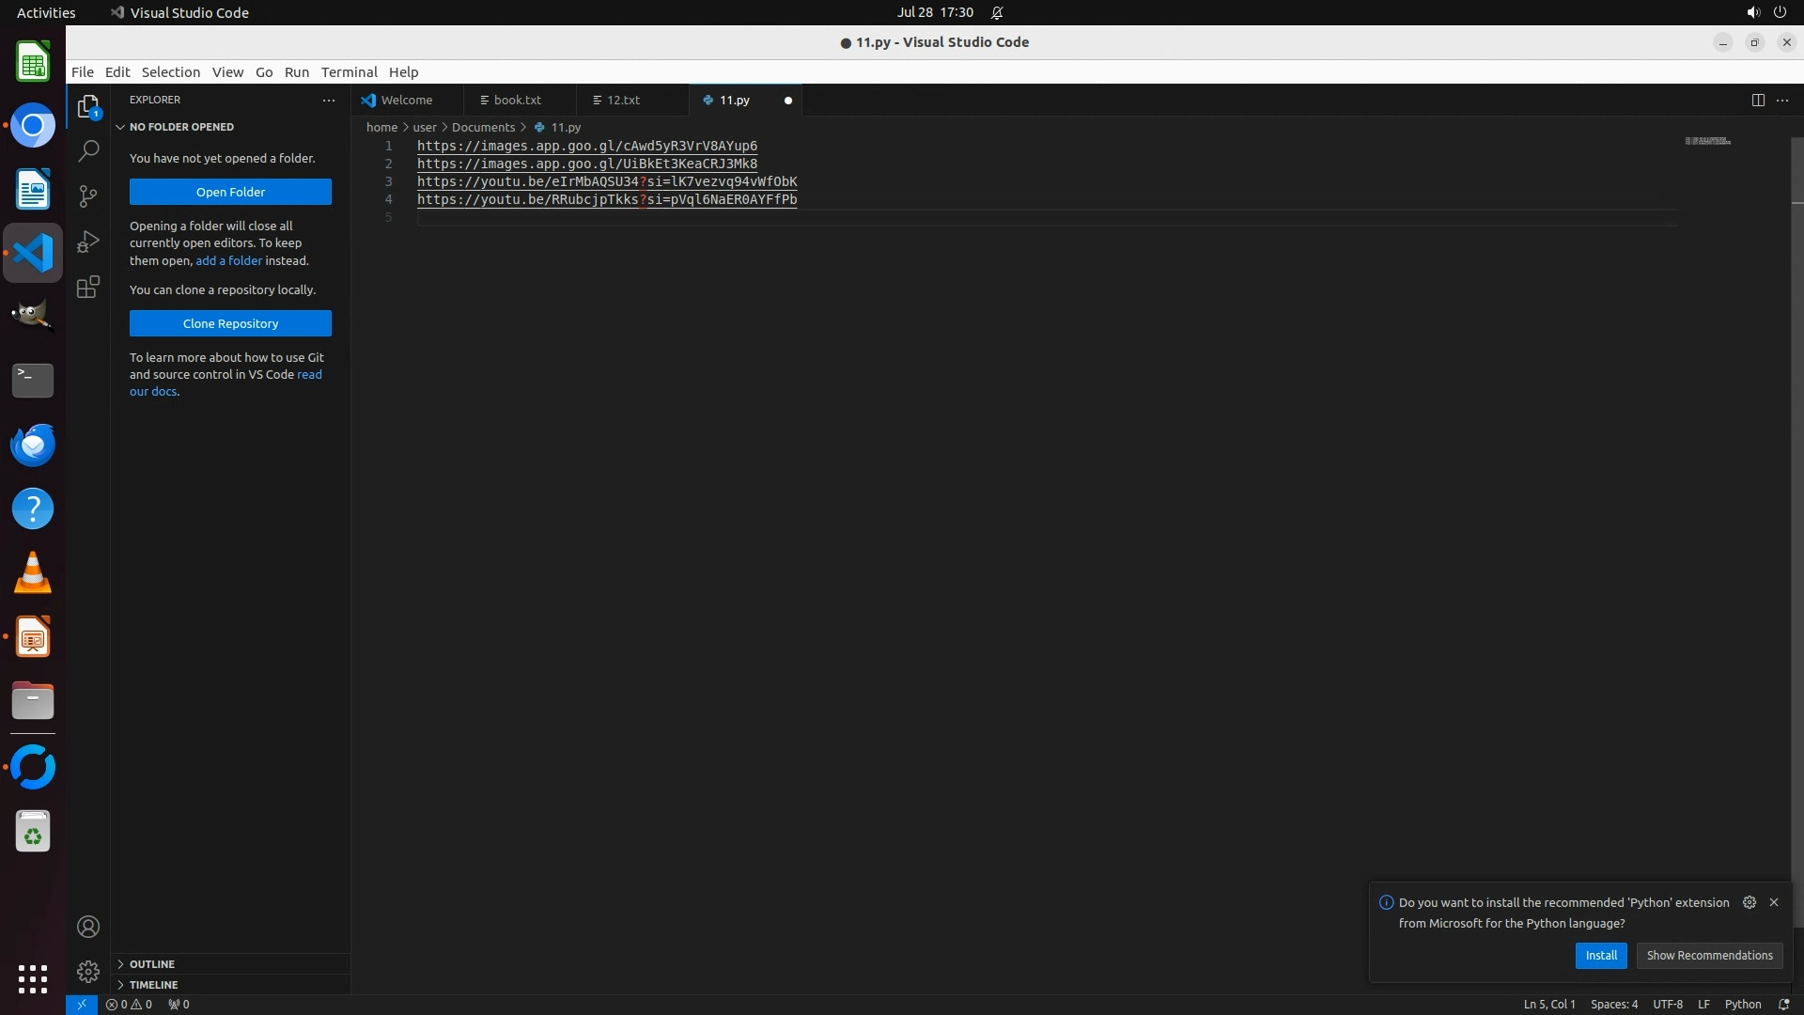Expand the Outline section
The image size is (1804, 1015).
(151, 964)
